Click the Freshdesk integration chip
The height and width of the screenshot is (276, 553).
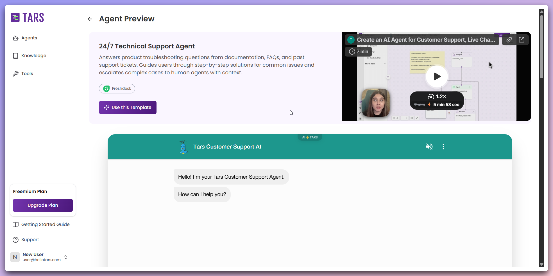tap(117, 89)
